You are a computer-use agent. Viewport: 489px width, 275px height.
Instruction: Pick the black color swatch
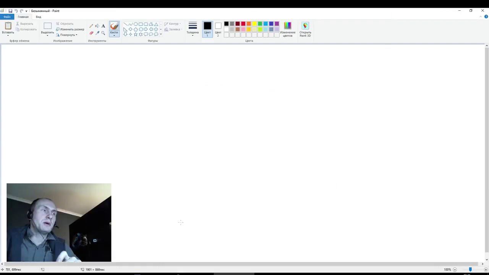(226, 24)
